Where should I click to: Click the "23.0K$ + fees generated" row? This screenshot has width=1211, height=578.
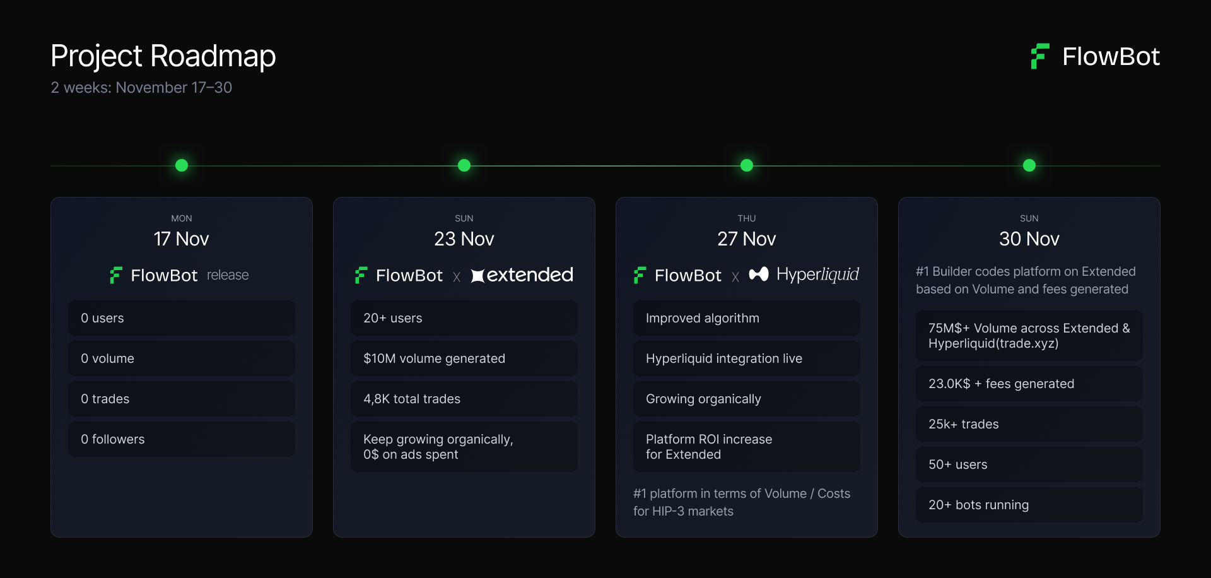[x=1029, y=384]
